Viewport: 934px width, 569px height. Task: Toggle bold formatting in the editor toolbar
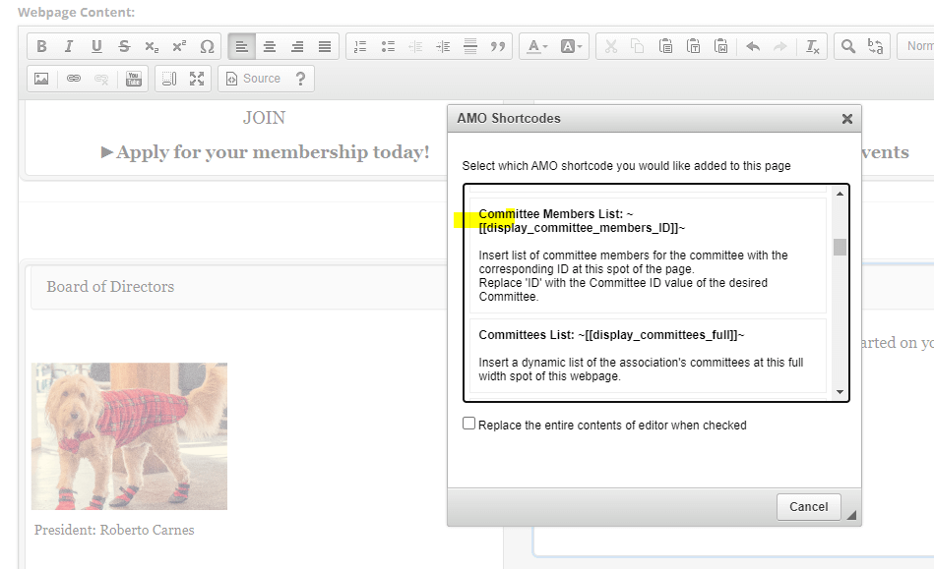click(x=41, y=46)
